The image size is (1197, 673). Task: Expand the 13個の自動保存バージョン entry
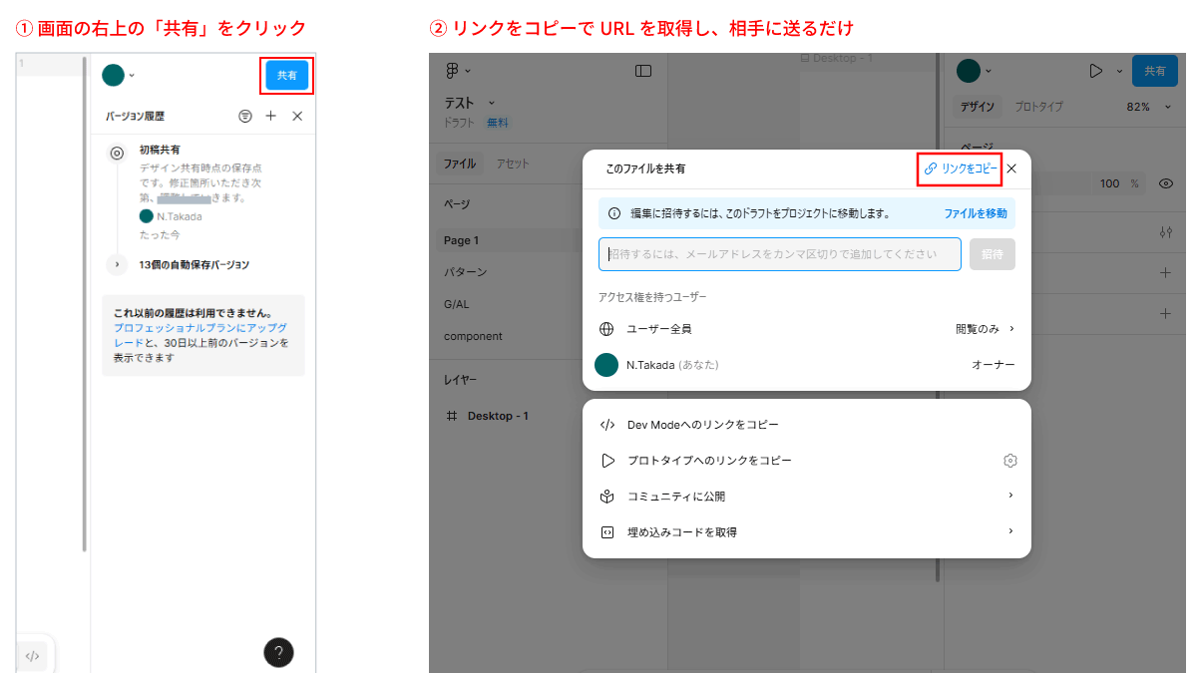[x=117, y=264]
